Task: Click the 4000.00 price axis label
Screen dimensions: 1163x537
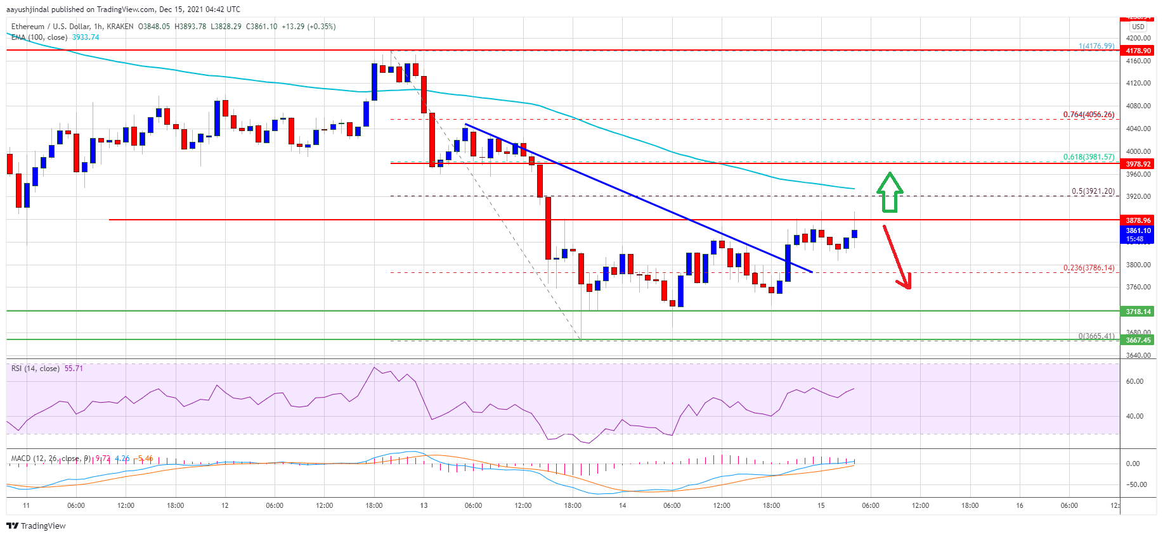Action: pos(1138,151)
